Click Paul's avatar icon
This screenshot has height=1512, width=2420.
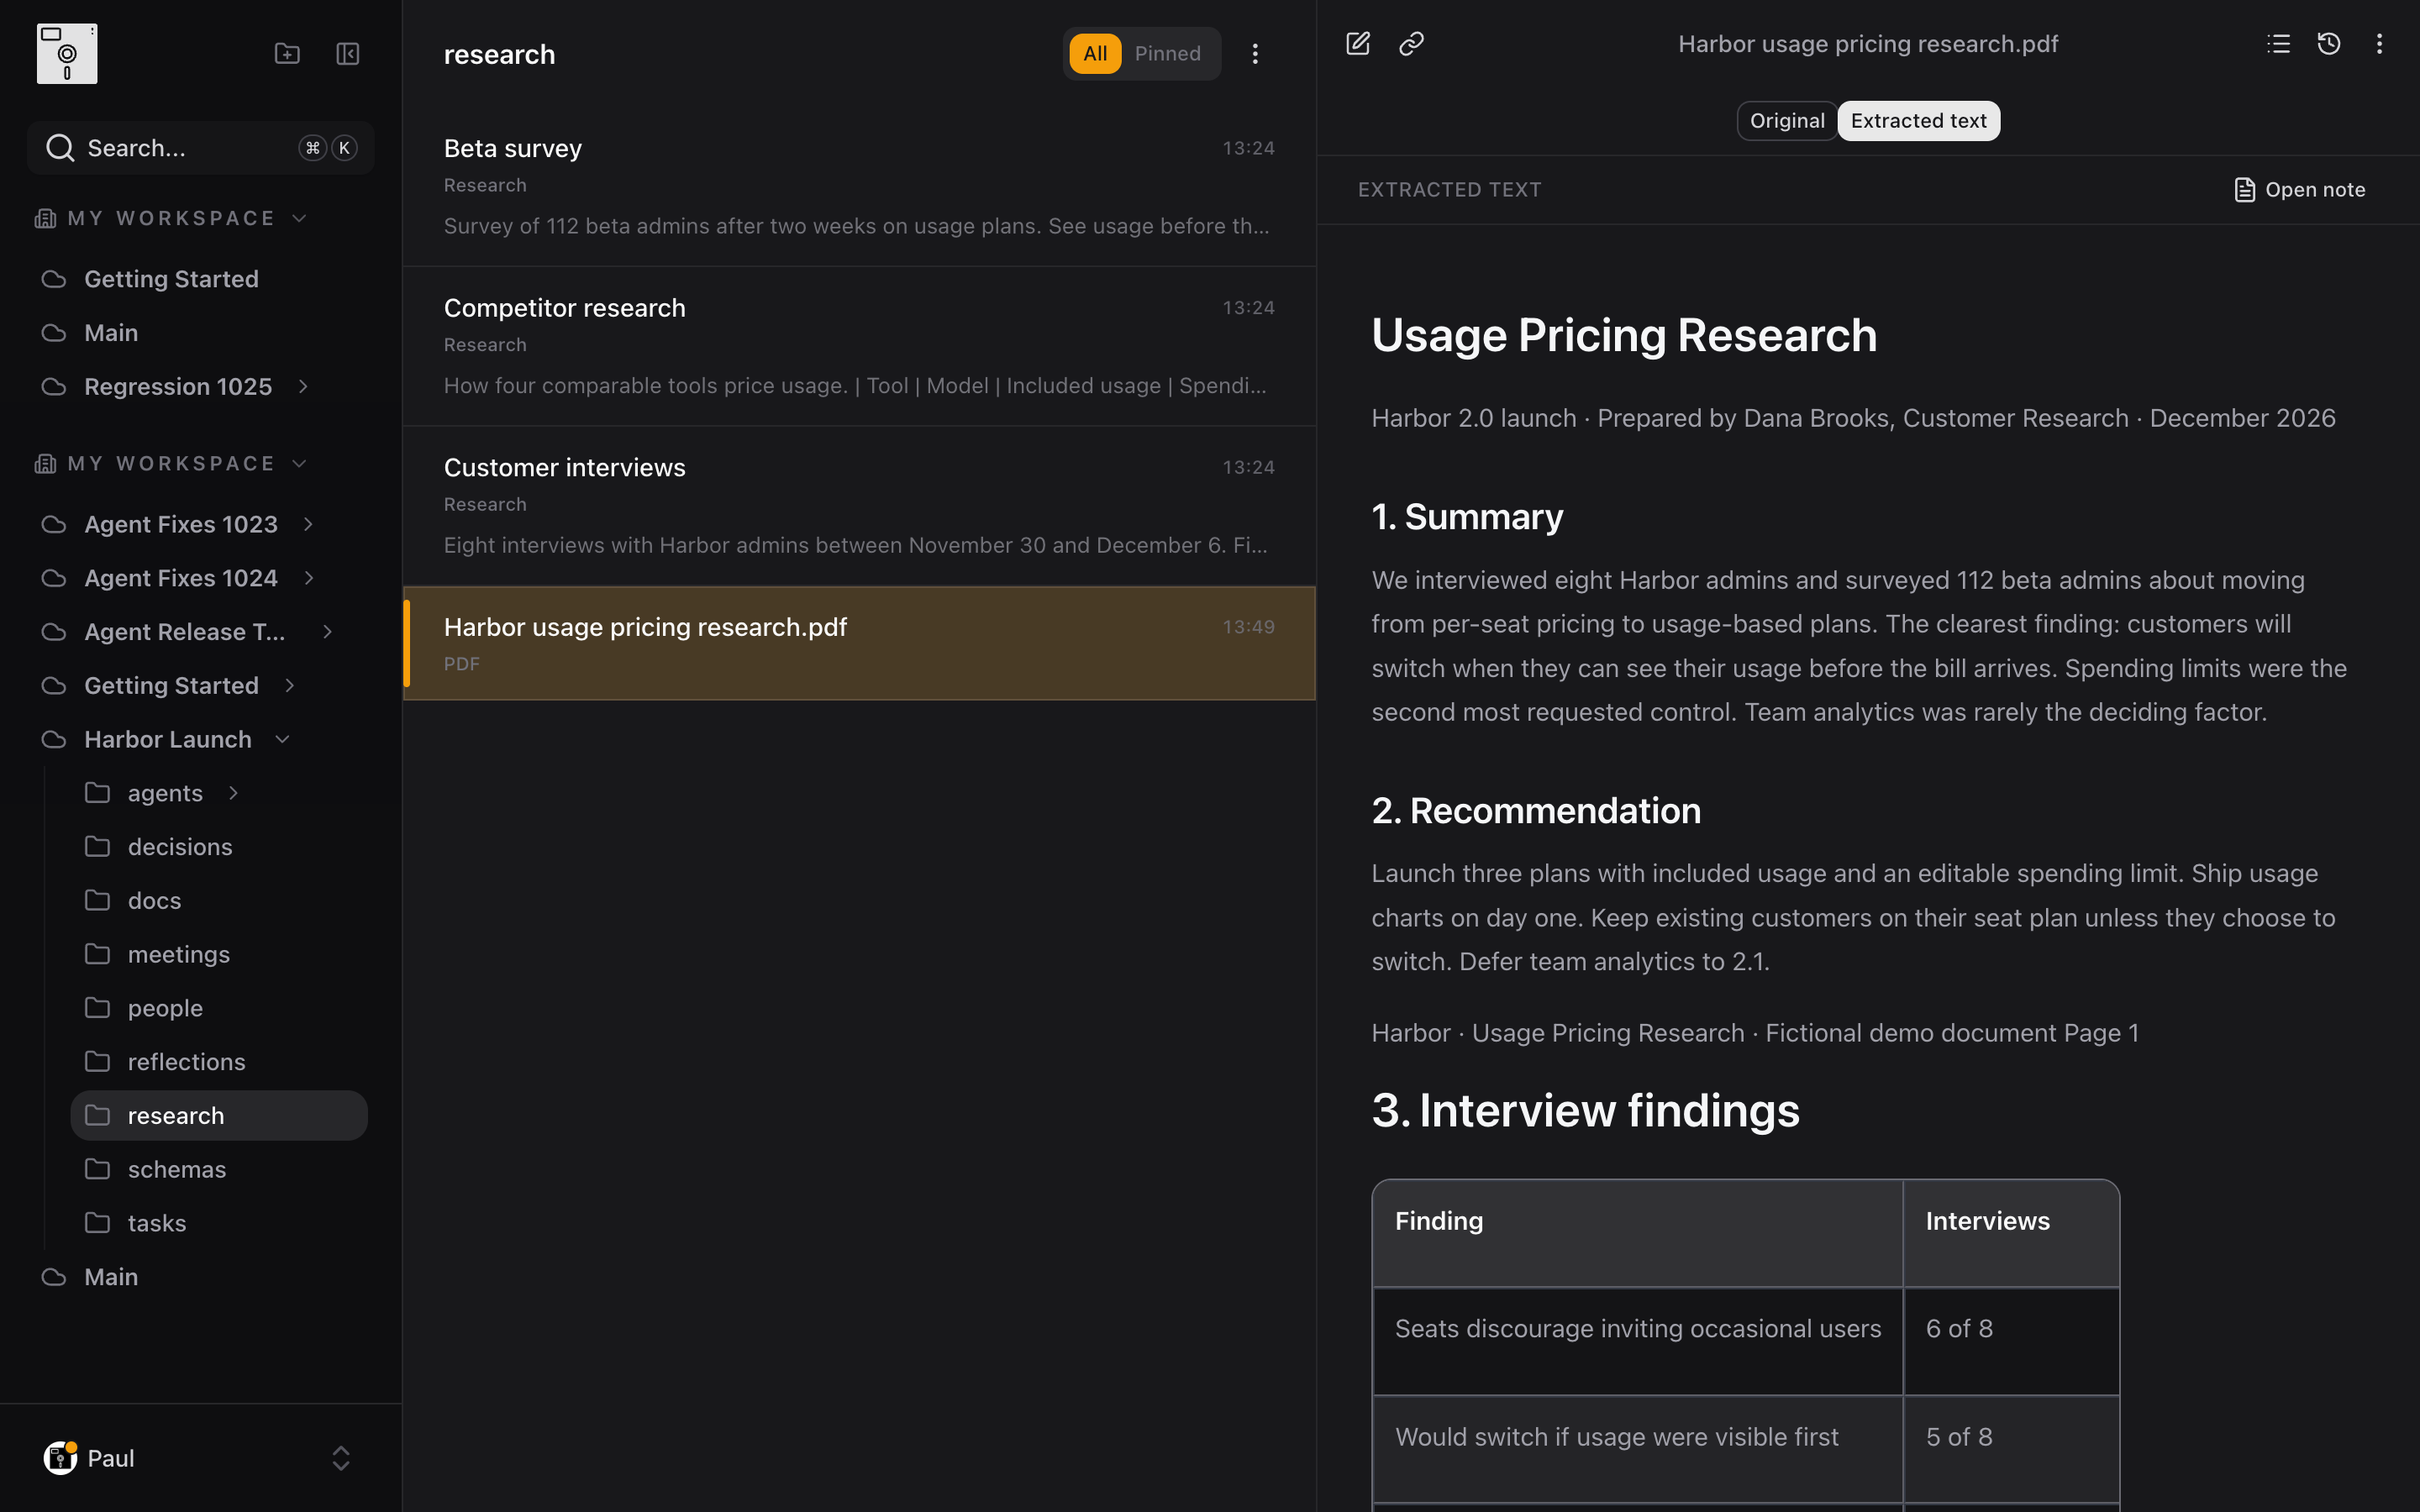pyautogui.click(x=60, y=1458)
